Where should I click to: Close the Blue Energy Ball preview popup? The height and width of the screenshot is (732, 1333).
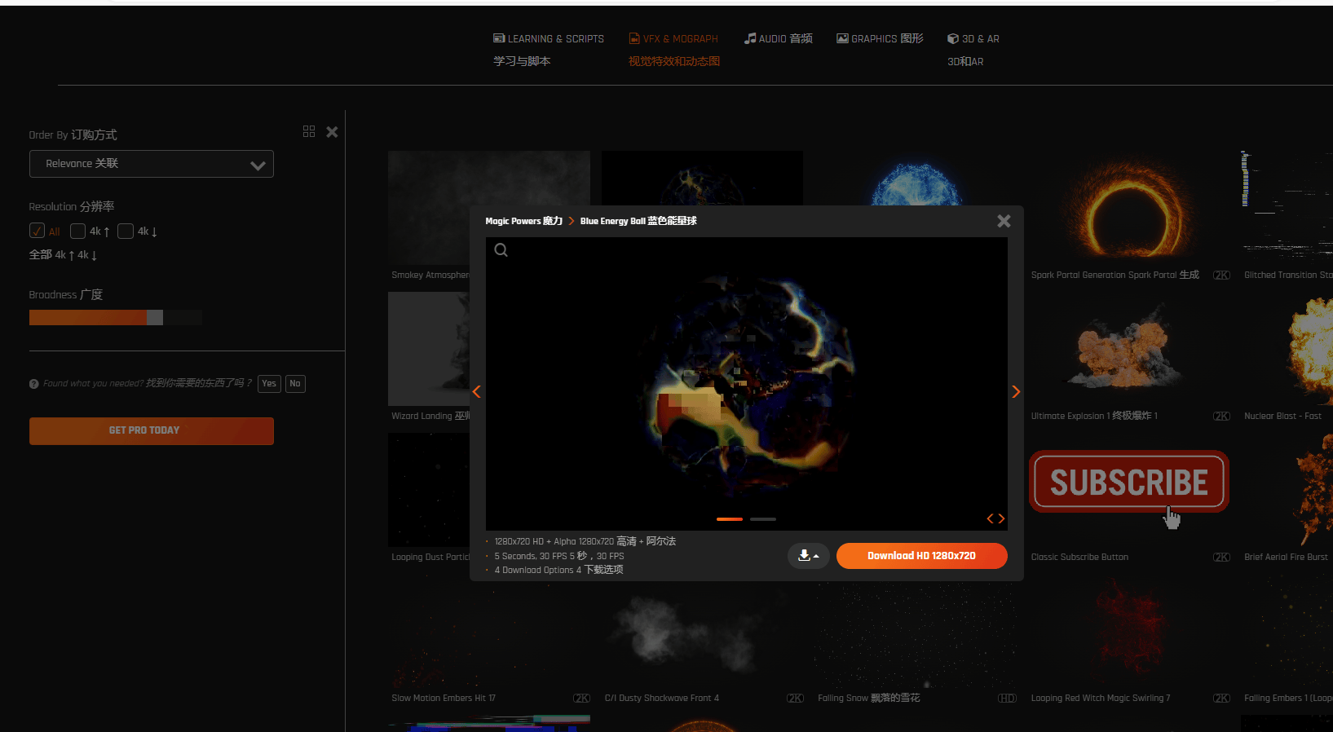coord(1004,221)
